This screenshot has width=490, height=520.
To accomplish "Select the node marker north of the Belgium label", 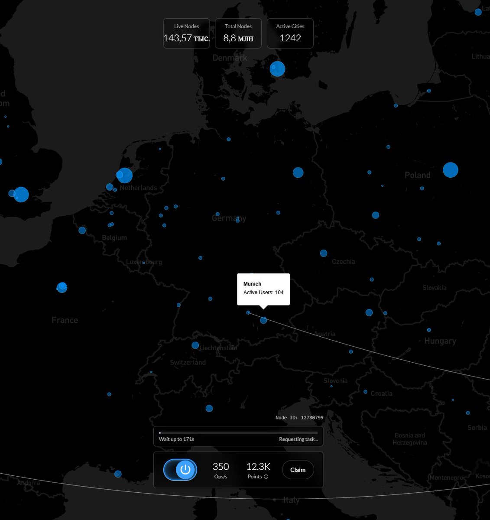I will click(x=112, y=224).
